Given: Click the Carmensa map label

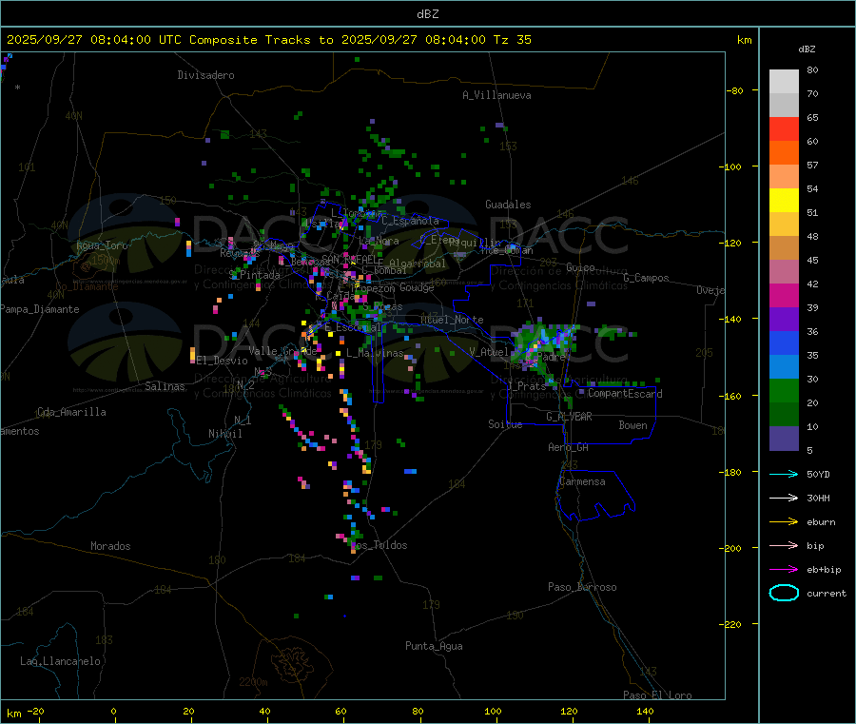Looking at the screenshot, I should [582, 481].
